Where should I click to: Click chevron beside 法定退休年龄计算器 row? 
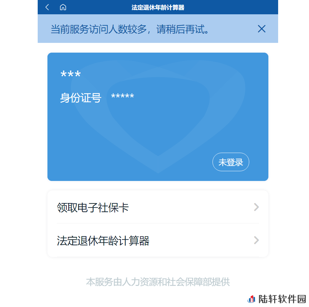click(256, 240)
